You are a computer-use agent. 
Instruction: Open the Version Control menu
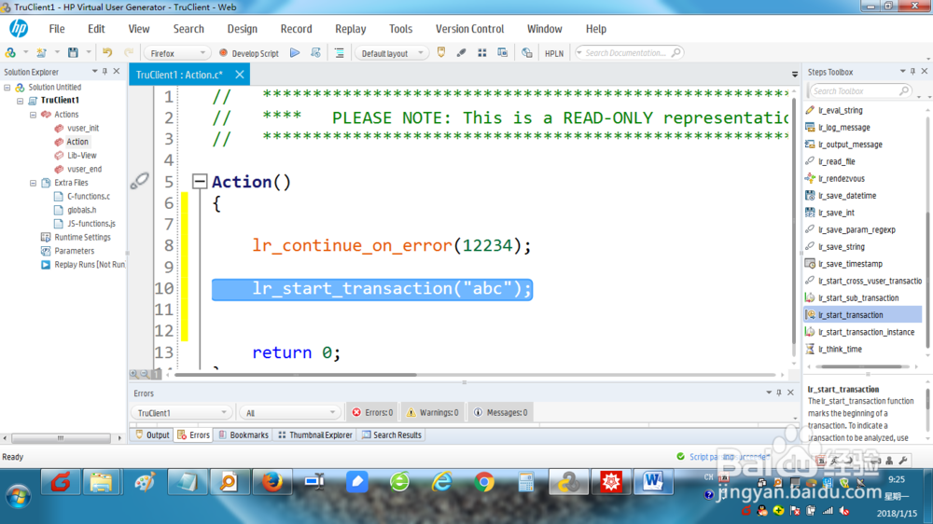point(469,29)
